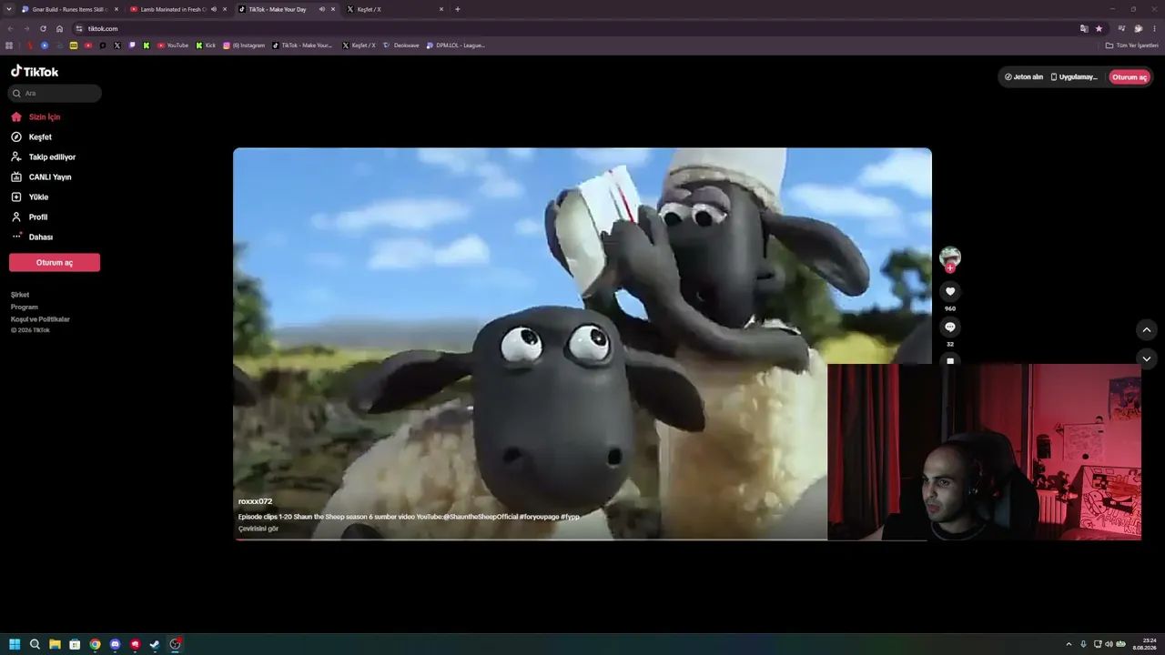Like the video with the heart icon

pos(950,291)
